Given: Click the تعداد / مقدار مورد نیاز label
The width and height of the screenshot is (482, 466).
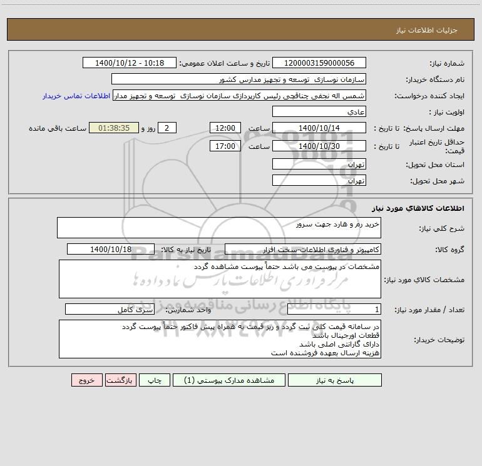Looking at the screenshot, I should coord(429,310).
